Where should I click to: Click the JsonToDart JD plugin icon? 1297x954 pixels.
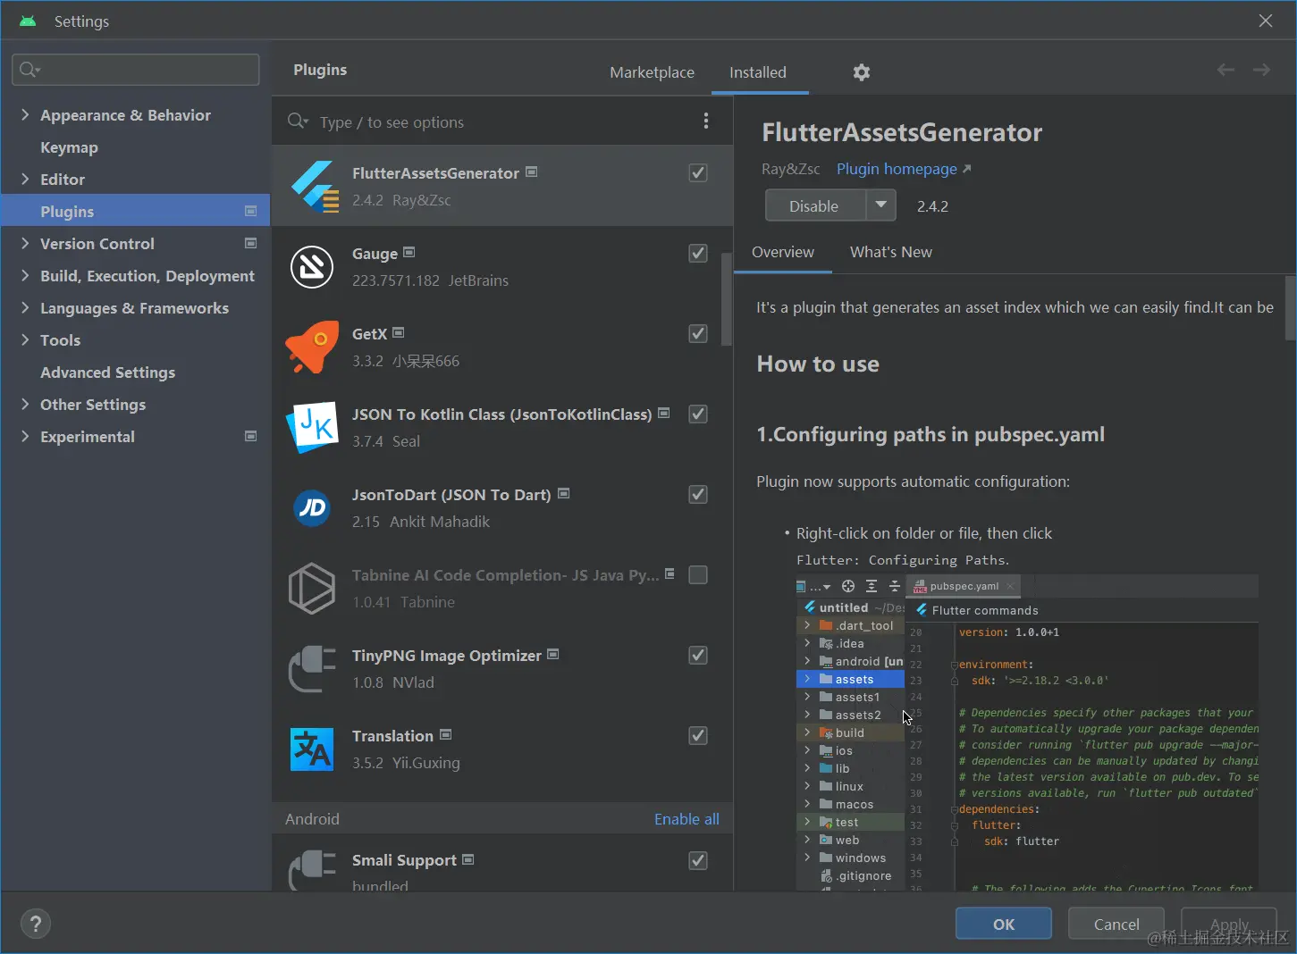(x=312, y=507)
